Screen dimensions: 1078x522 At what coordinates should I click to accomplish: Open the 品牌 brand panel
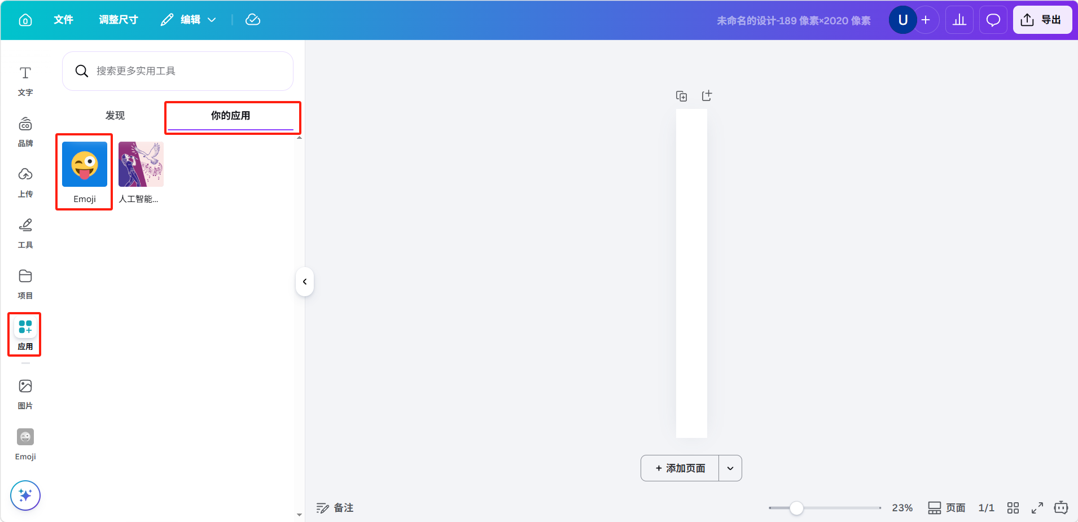[x=25, y=131]
